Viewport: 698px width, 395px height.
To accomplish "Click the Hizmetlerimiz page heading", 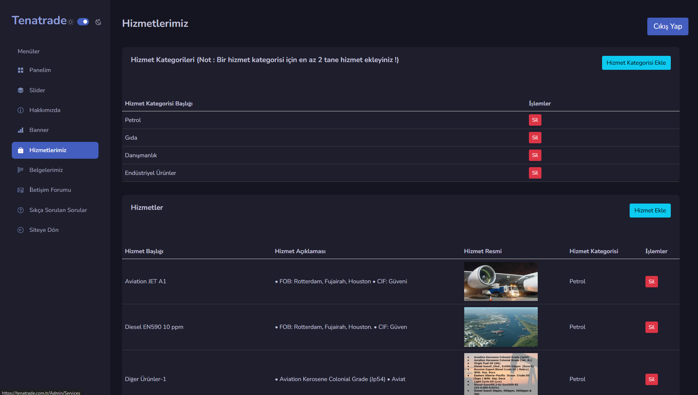I will pos(155,24).
